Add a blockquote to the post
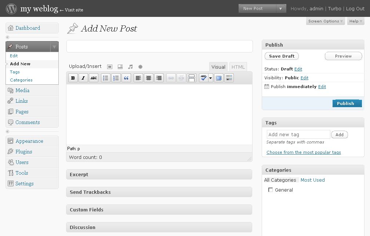370x236 pixels. point(126,78)
